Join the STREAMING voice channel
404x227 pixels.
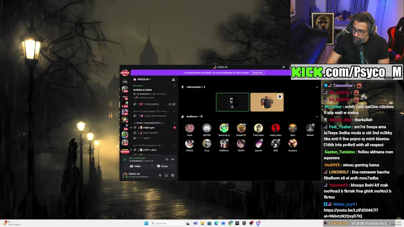tap(155, 104)
